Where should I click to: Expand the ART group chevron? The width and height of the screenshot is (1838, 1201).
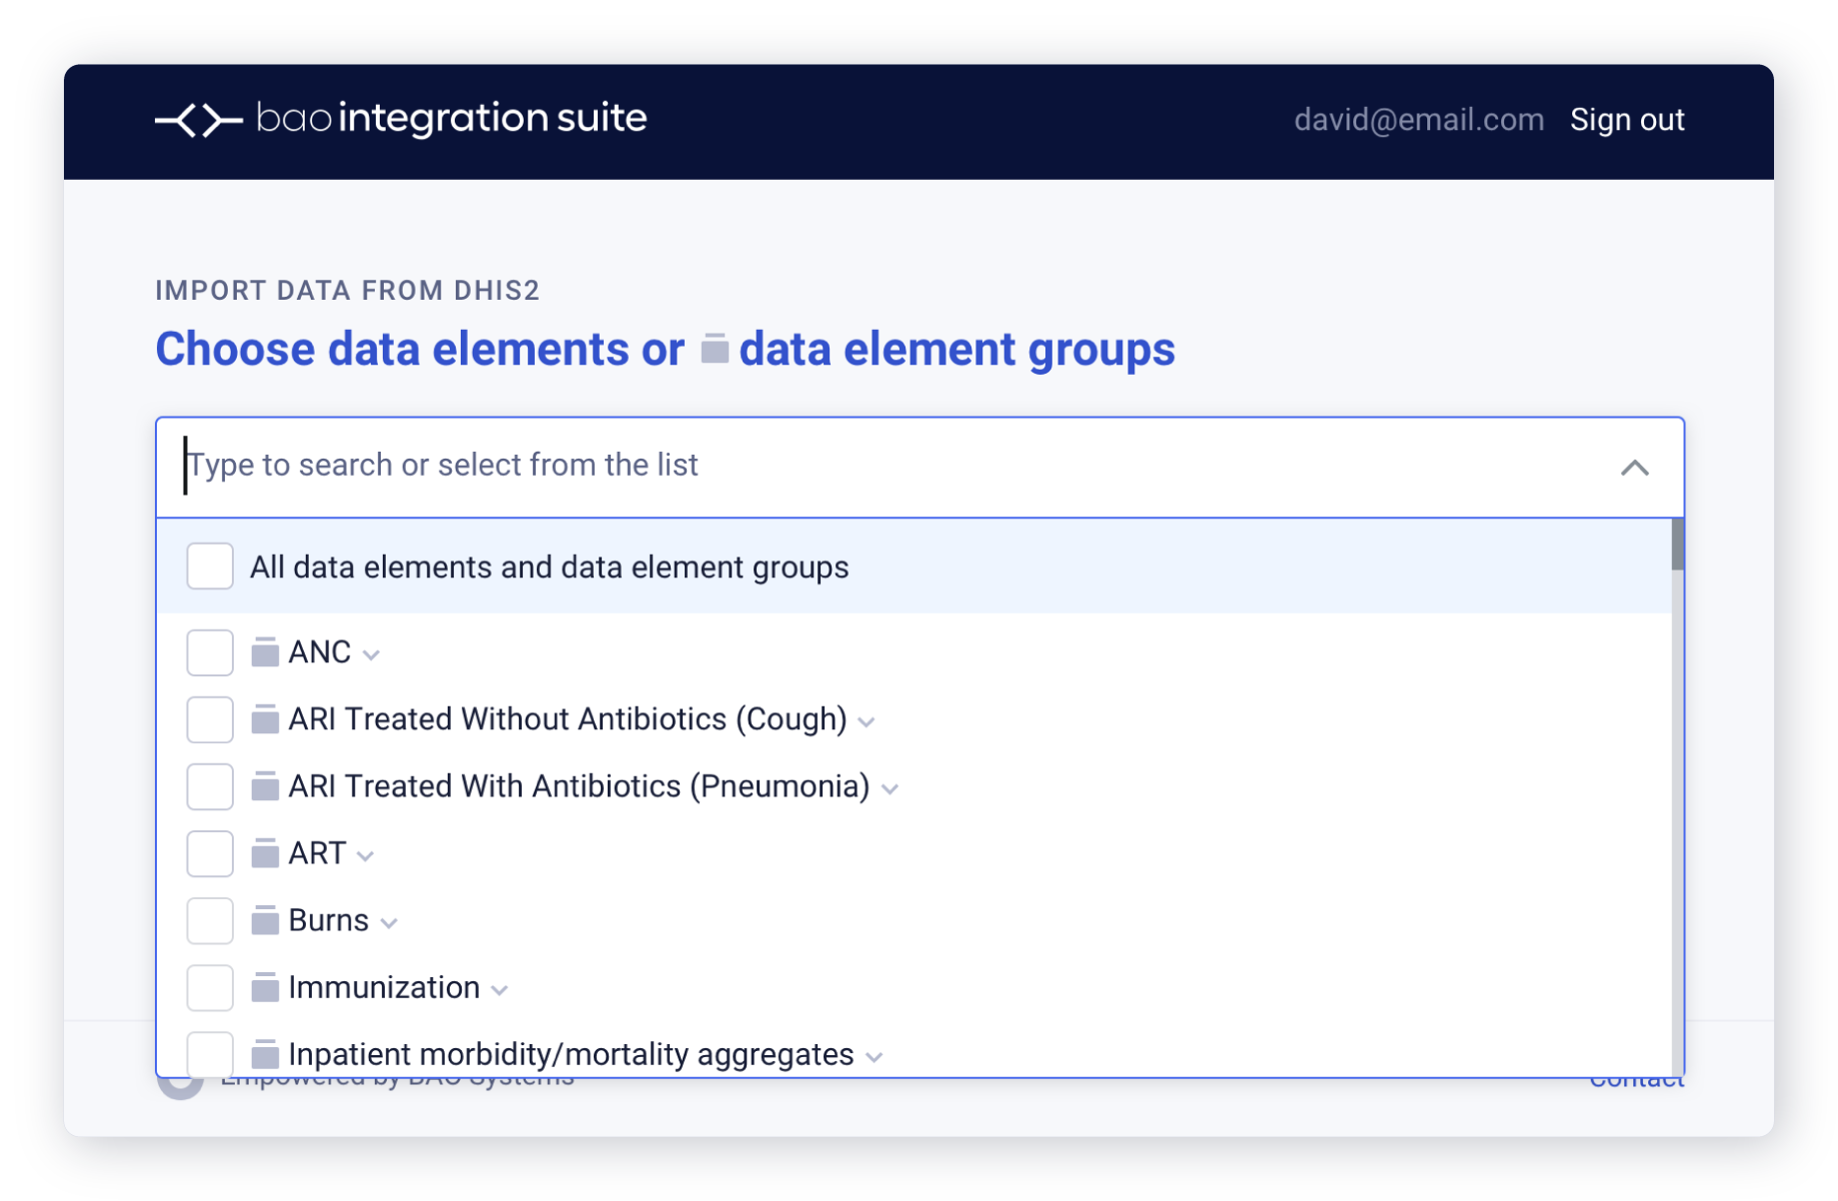[366, 856]
